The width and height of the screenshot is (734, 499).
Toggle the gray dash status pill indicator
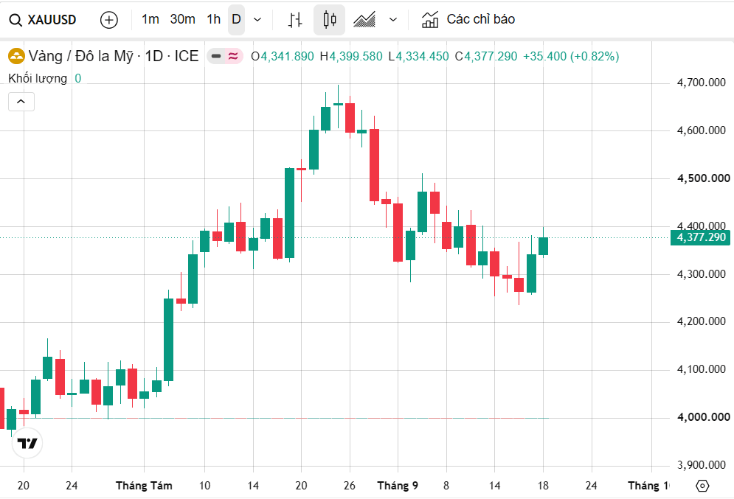click(216, 57)
